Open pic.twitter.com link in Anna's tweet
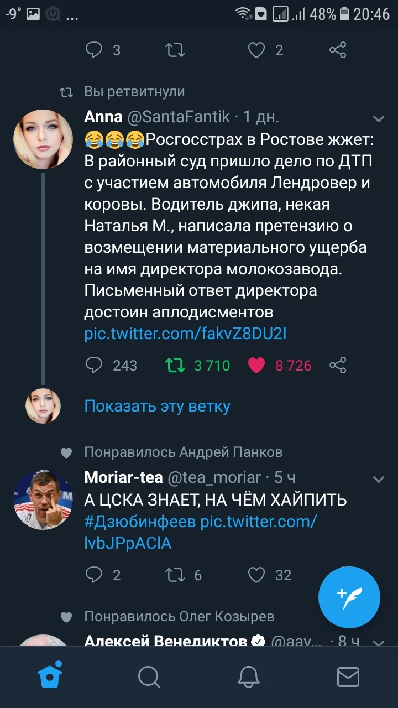Viewport: 398px width, 708px height. click(x=186, y=334)
